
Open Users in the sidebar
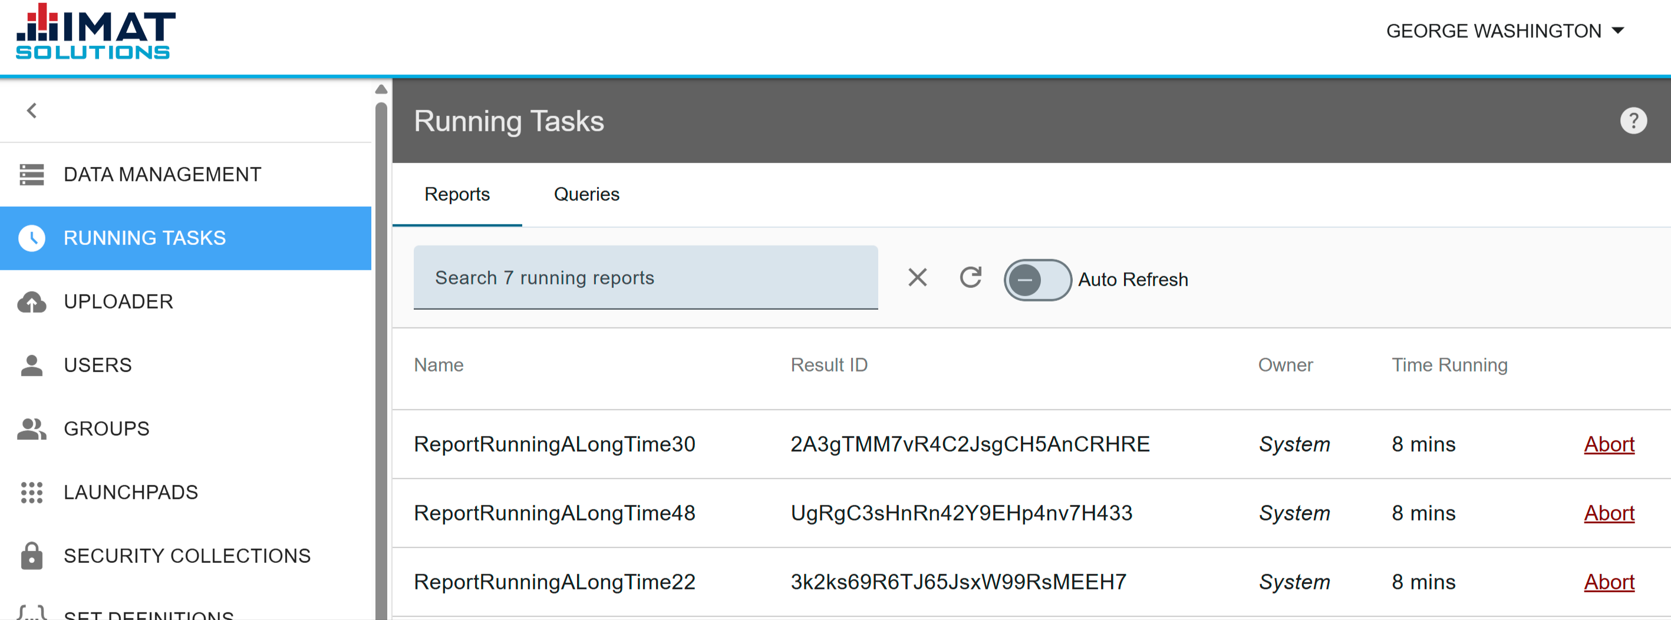pos(186,364)
